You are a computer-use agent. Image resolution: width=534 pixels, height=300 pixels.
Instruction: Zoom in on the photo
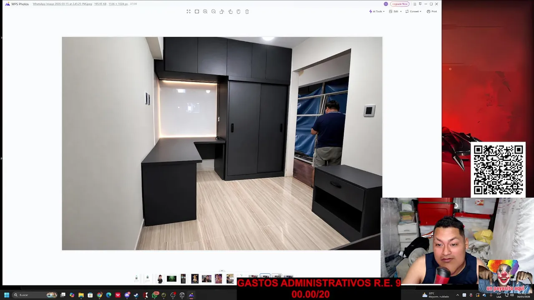pos(205,12)
